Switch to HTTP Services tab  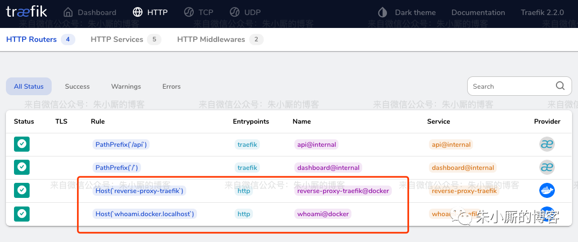pos(126,39)
